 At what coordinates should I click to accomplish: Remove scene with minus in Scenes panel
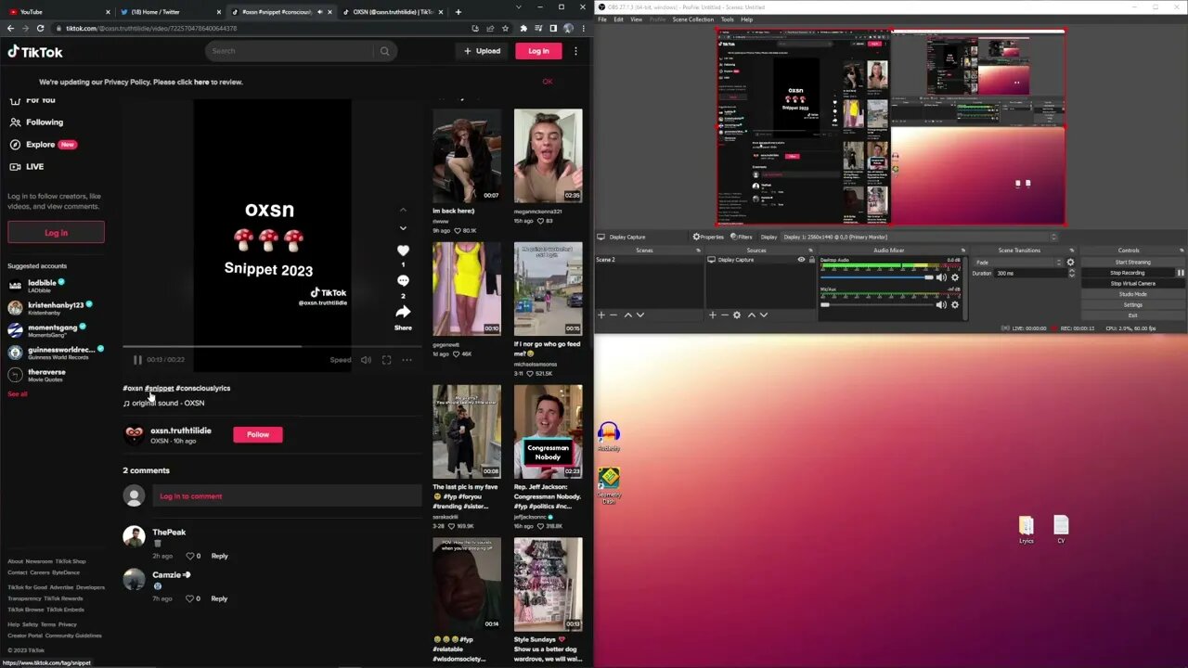pyautogui.click(x=613, y=315)
